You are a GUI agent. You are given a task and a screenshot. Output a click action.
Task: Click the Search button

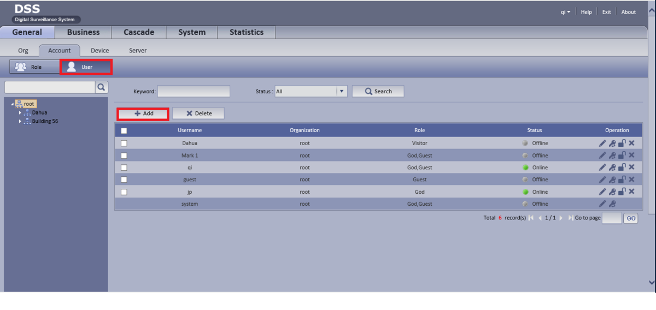378,91
